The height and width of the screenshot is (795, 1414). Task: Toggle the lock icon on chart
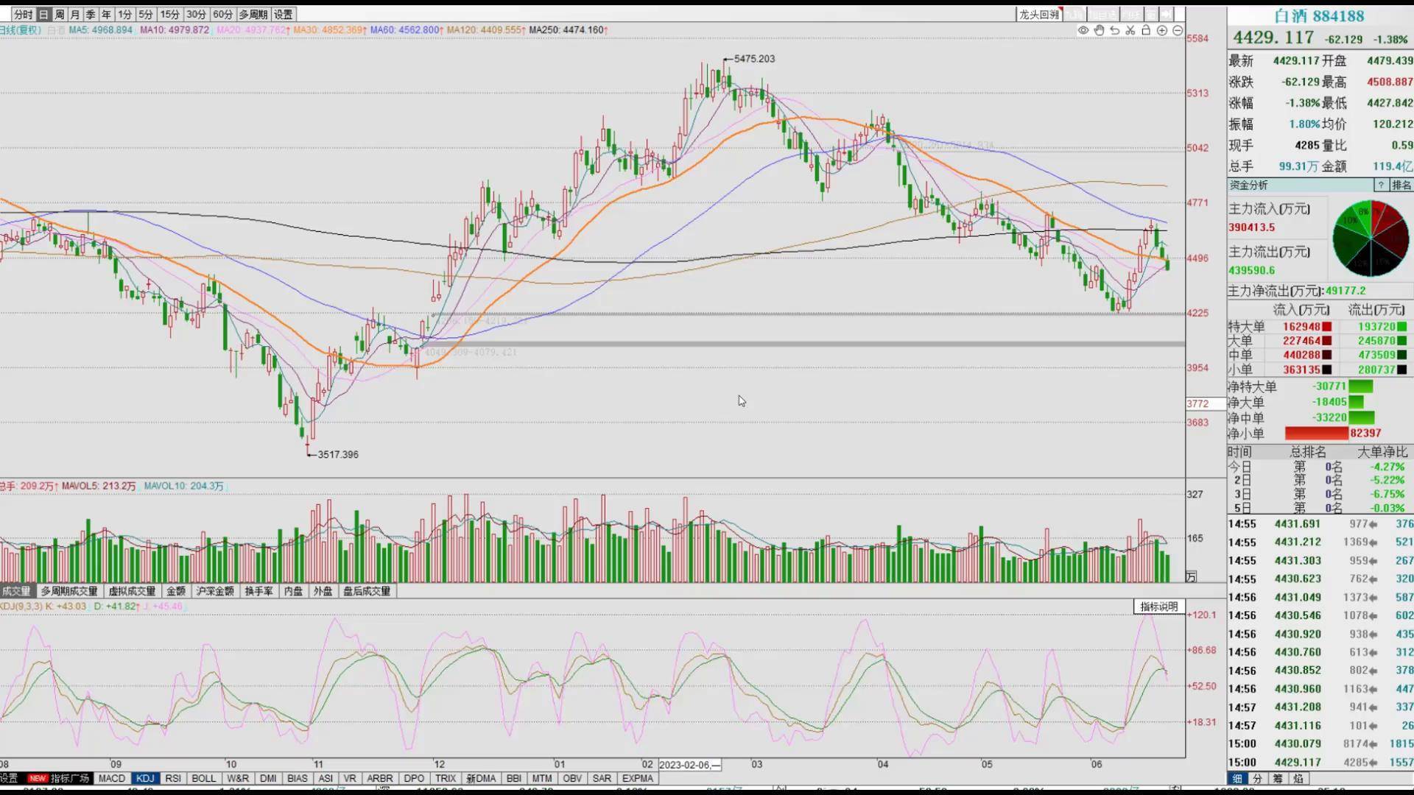point(1146,30)
